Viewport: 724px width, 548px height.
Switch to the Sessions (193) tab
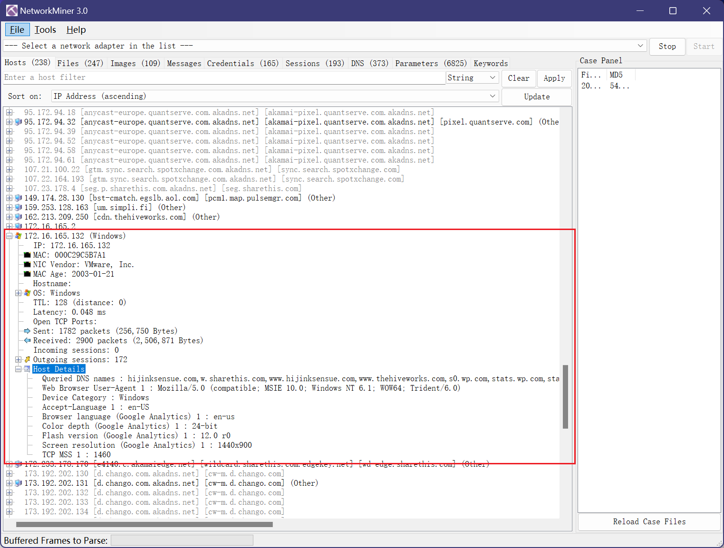314,63
